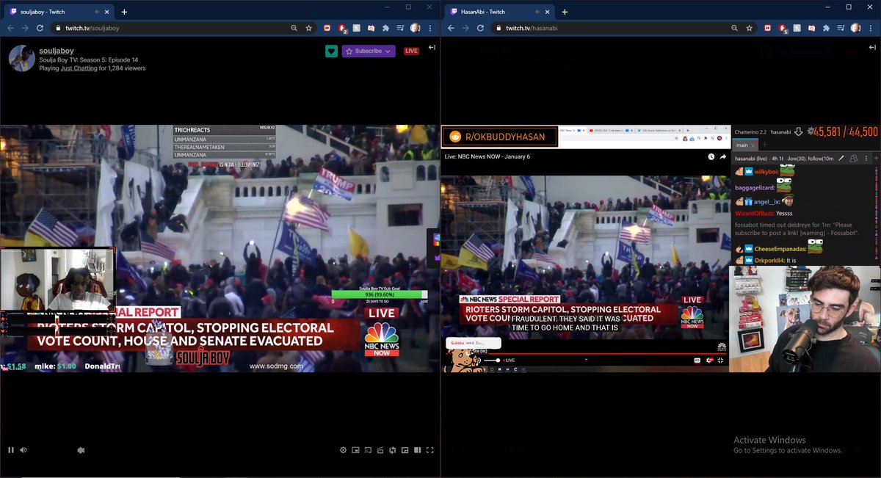Viewport: 881px width, 478px height.
Task: Toggle theatre mode on souljaboy player
Action: (x=418, y=450)
